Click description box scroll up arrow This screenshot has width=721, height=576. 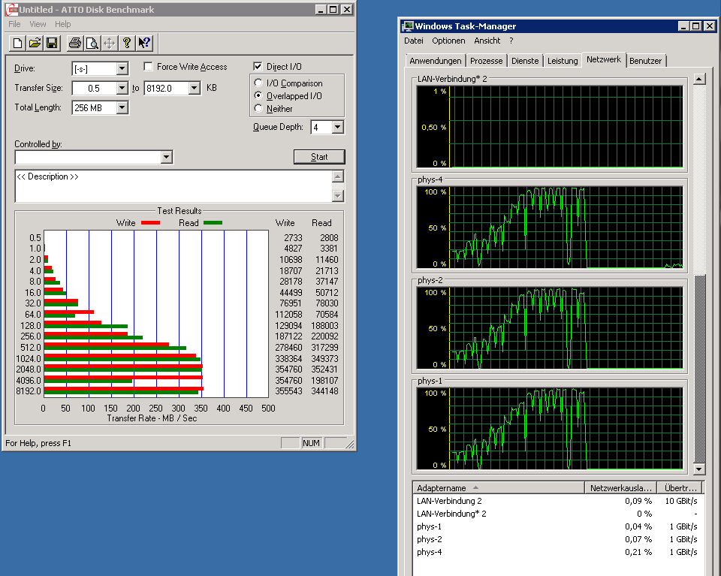click(x=338, y=176)
